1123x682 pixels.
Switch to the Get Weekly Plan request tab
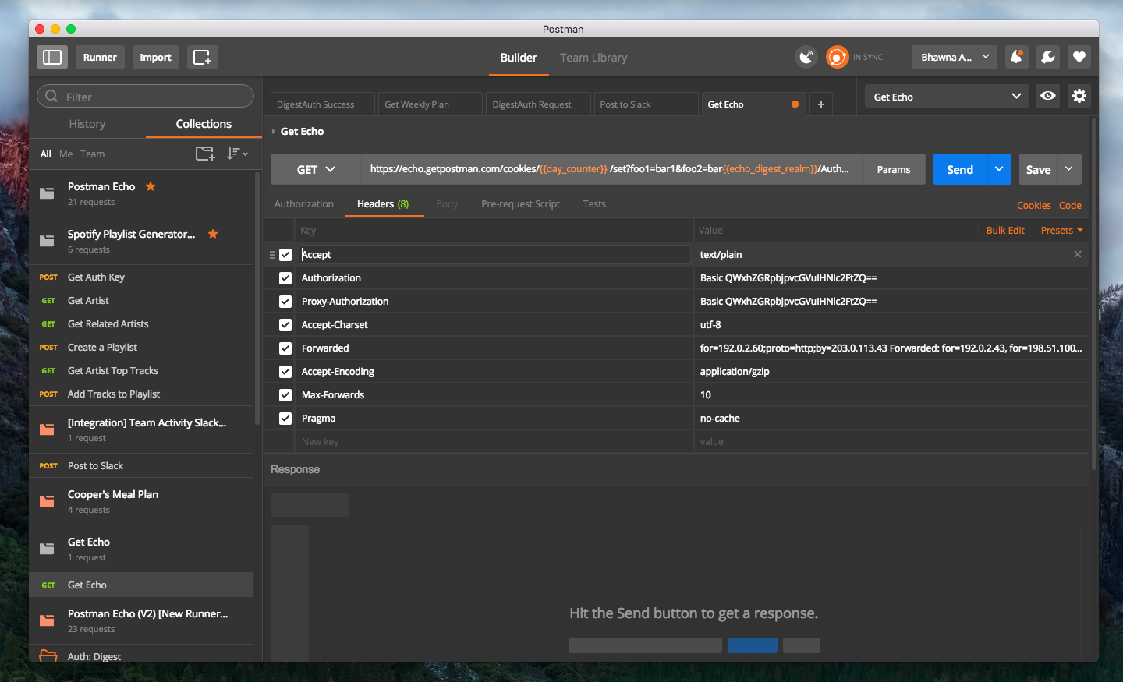click(430, 104)
